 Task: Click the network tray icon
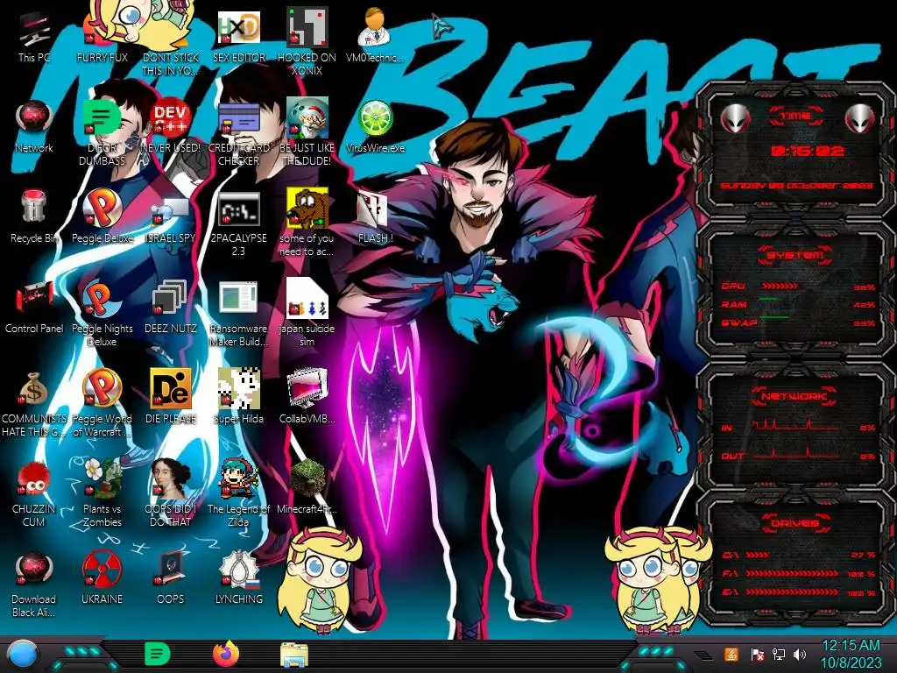779,654
